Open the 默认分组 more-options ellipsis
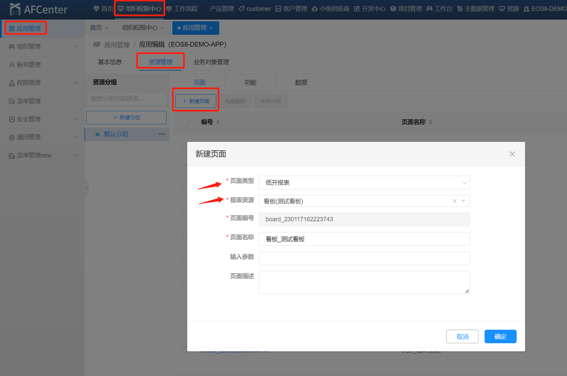The height and width of the screenshot is (376, 567). [162, 134]
